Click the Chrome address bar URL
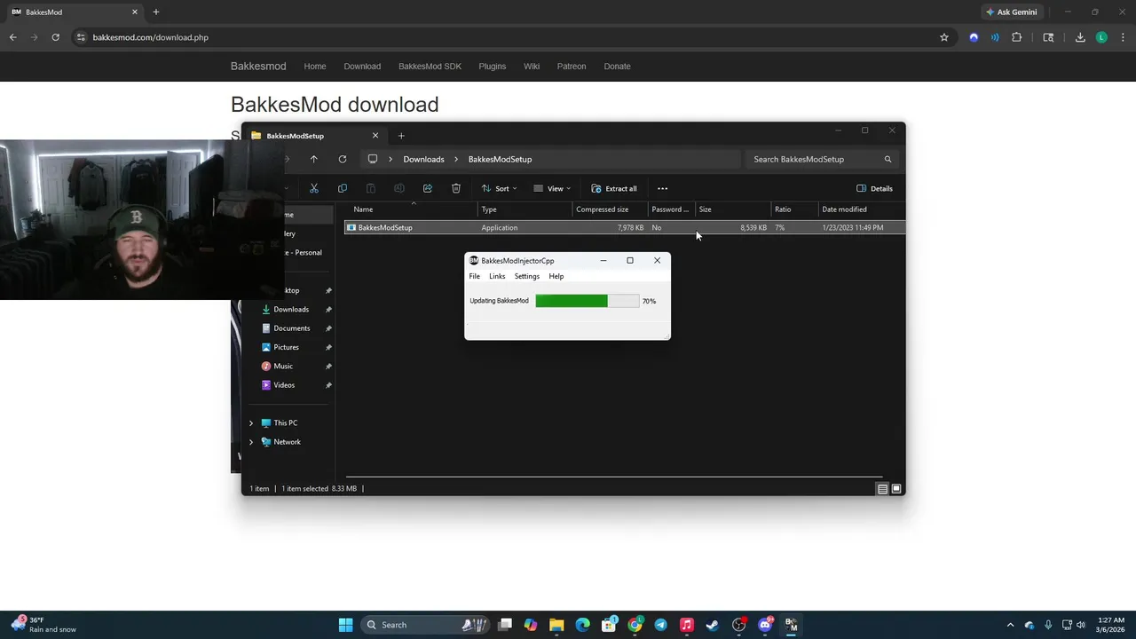Image resolution: width=1136 pixels, height=639 pixels. tap(150, 37)
